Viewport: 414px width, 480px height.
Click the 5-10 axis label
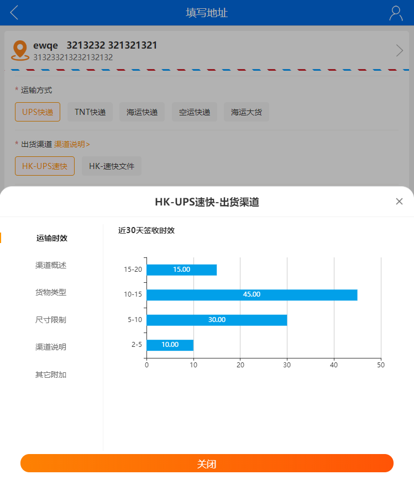(x=135, y=320)
